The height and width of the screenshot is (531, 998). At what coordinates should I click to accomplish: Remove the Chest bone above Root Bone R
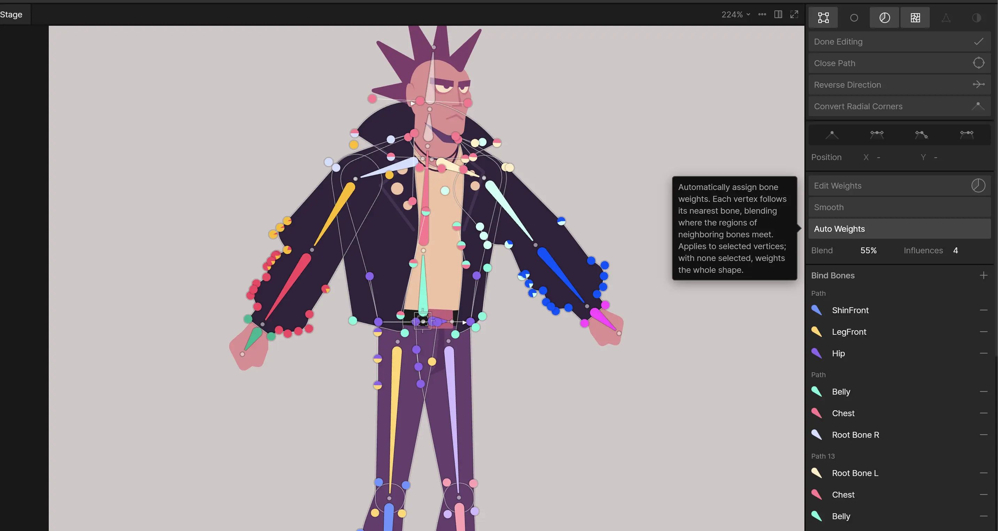pos(983,413)
